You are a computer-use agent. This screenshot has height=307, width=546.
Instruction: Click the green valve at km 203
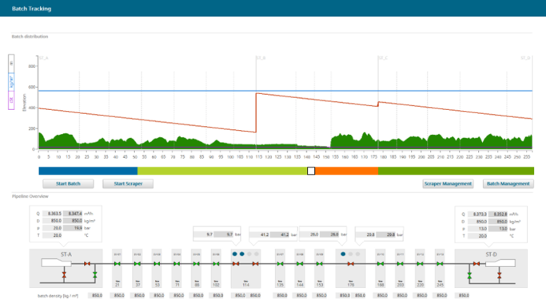(401, 264)
